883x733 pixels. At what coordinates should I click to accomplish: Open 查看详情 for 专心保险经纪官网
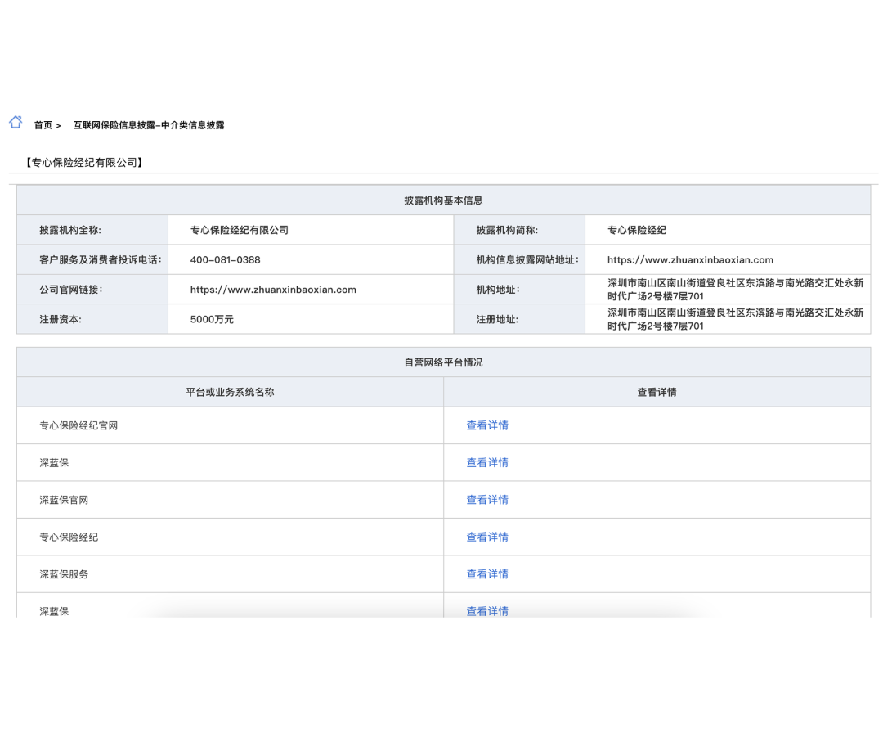tap(487, 425)
